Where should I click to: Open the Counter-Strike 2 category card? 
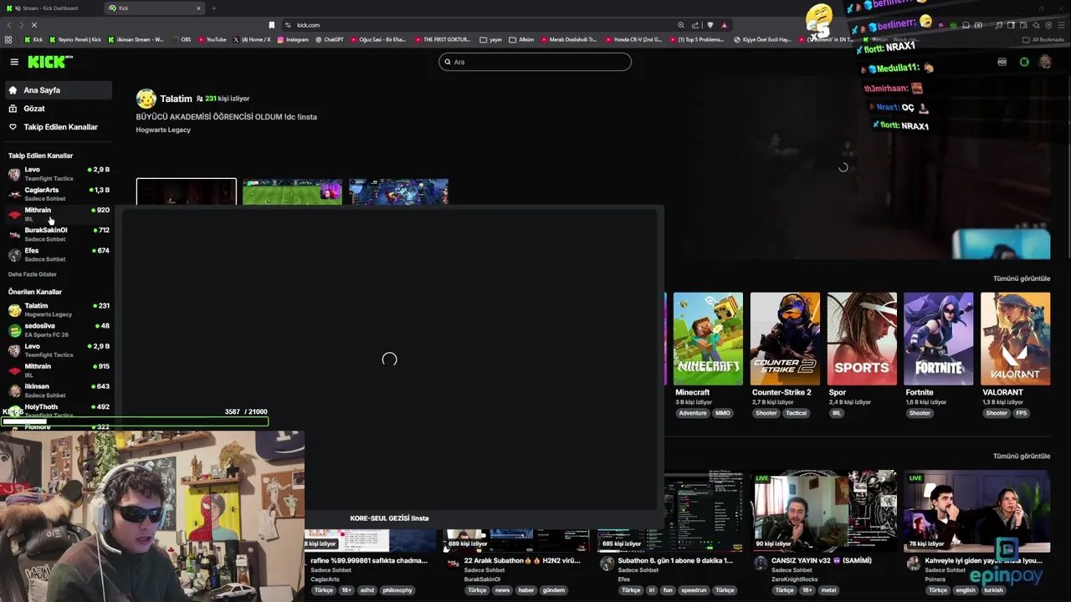click(785, 339)
